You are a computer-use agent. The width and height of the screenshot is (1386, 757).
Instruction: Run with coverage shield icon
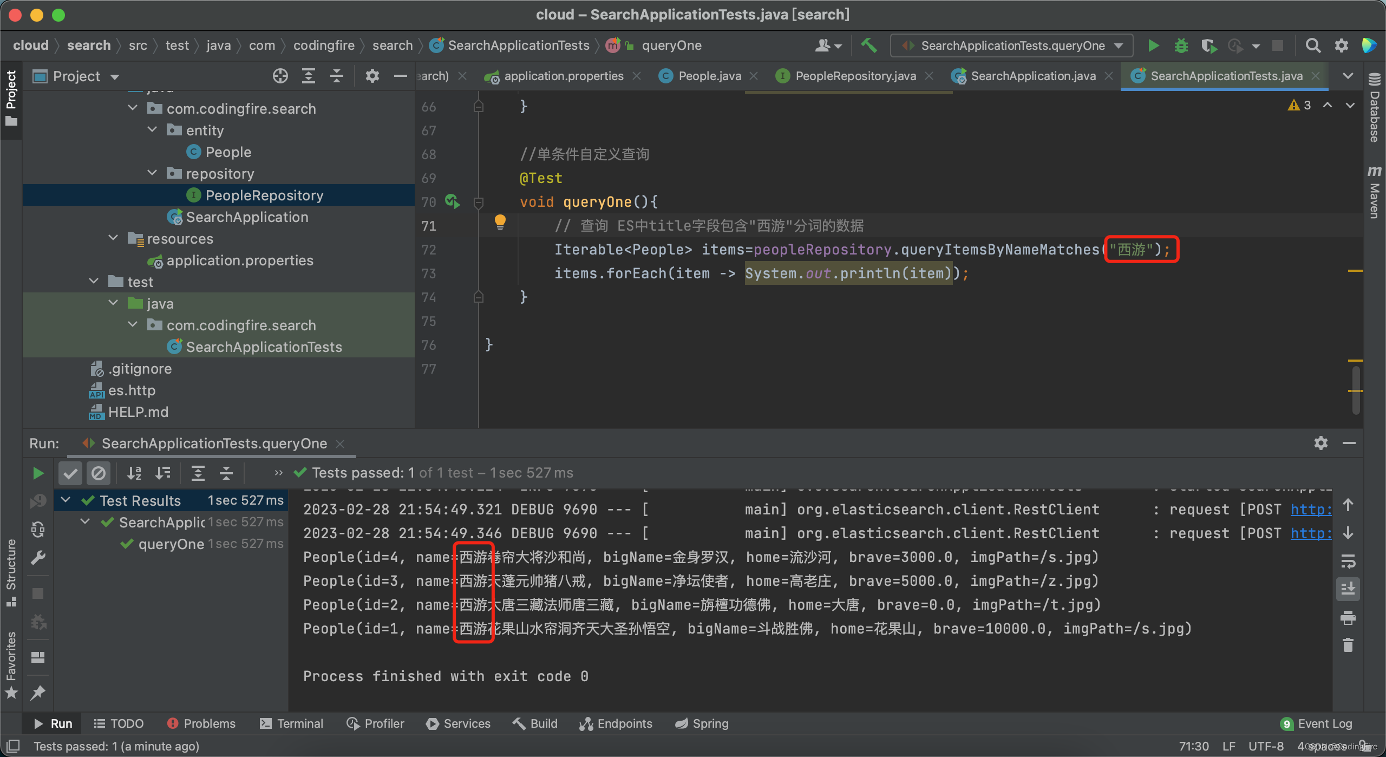click(1208, 45)
